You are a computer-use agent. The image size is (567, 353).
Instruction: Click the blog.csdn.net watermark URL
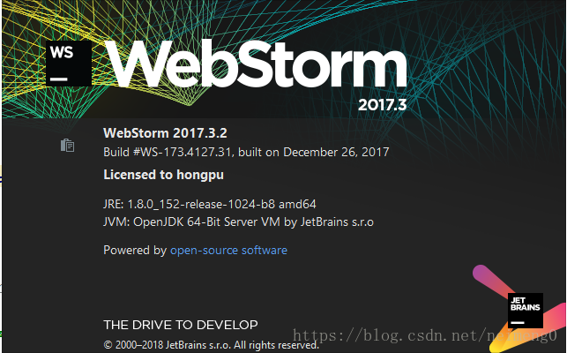point(424,335)
